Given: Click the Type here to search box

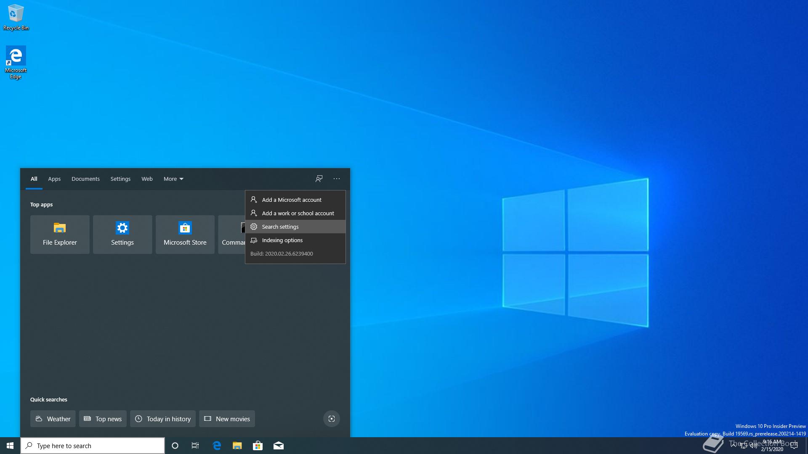Looking at the screenshot, I should tap(93, 446).
